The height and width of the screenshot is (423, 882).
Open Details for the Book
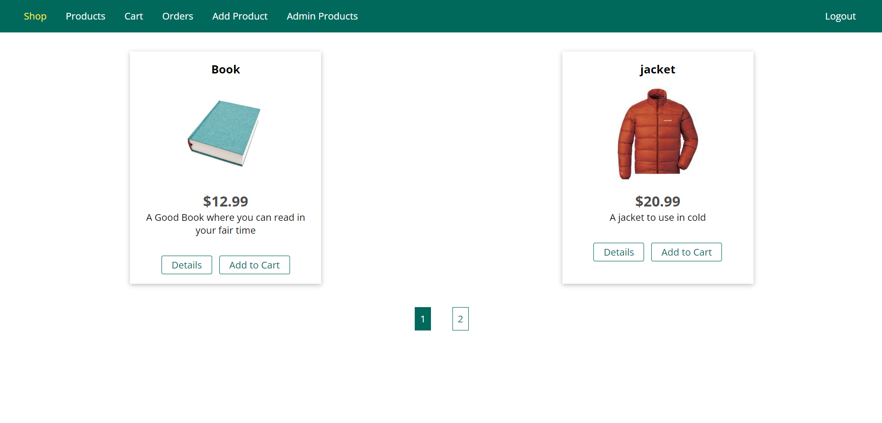pos(187,265)
